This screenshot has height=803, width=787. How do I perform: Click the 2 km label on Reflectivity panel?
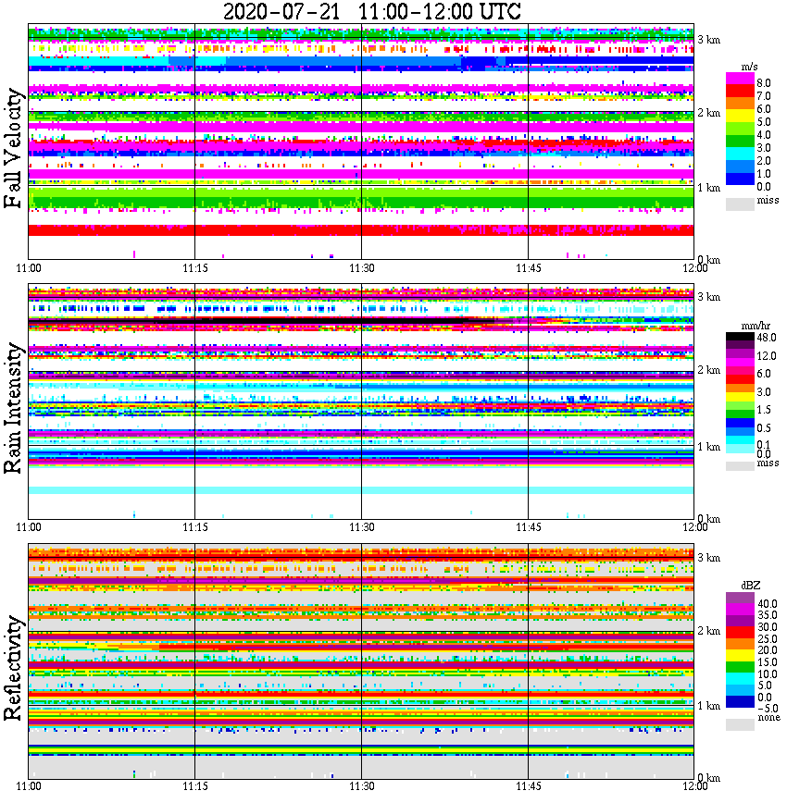(x=709, y=631)
